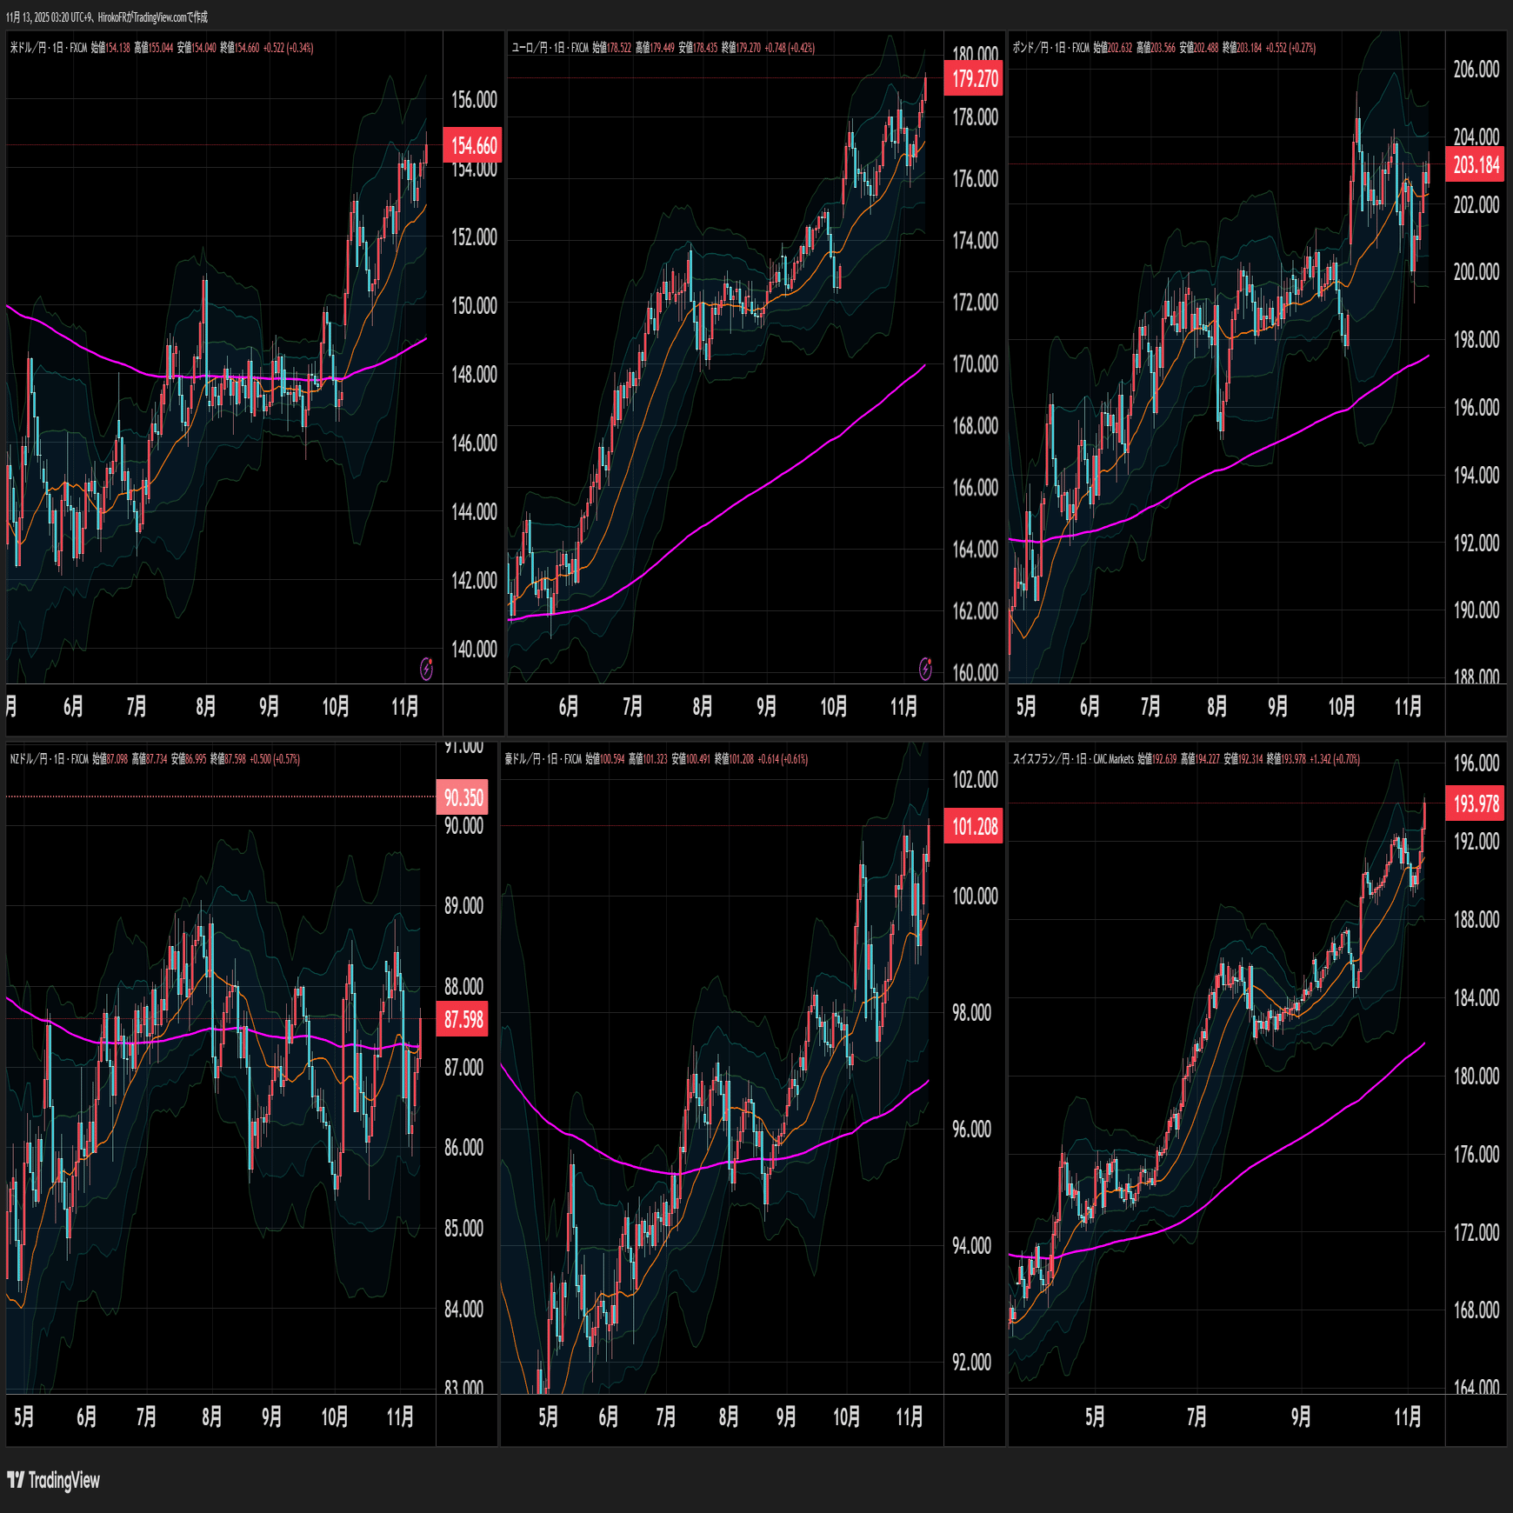Click EUR/JPY change value +0.748 (+0.42%)
This screenshot has width=1513, height=1513.
(790, 48)
